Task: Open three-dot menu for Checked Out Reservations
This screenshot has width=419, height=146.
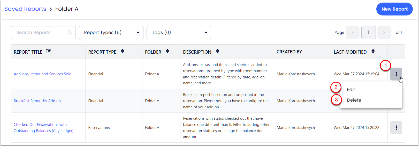Action: [396, 128]
